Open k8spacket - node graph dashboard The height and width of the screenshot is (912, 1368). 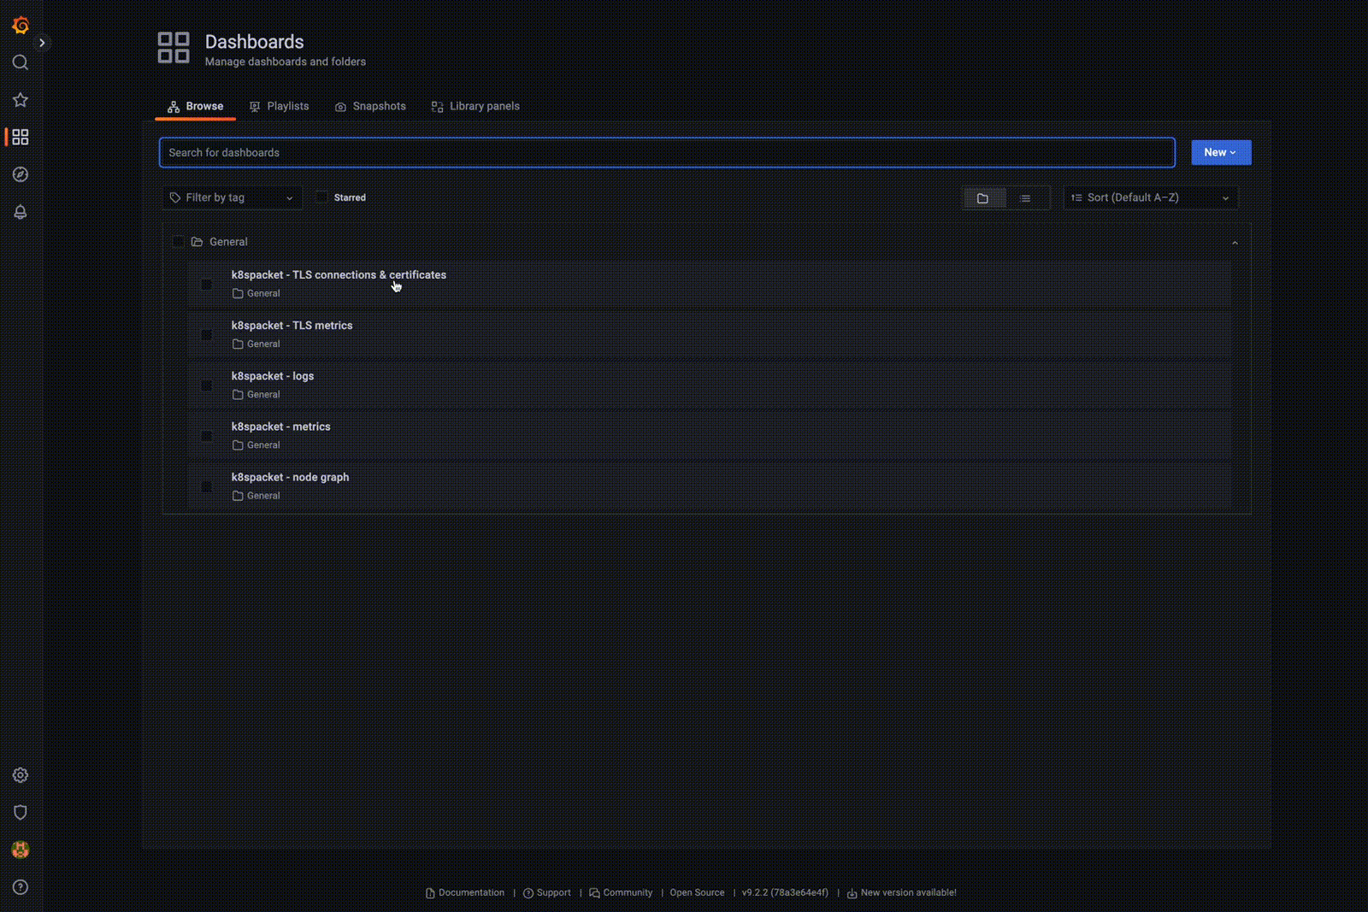coord(290,477)
